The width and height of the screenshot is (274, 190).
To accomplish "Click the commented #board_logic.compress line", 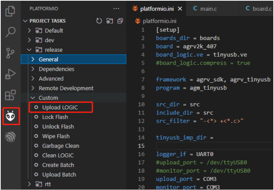I will tap(203, 63).
